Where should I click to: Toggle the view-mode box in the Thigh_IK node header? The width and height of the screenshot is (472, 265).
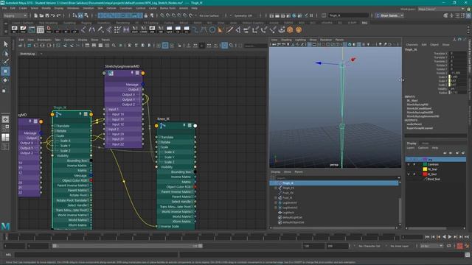[x=86, y=114]
